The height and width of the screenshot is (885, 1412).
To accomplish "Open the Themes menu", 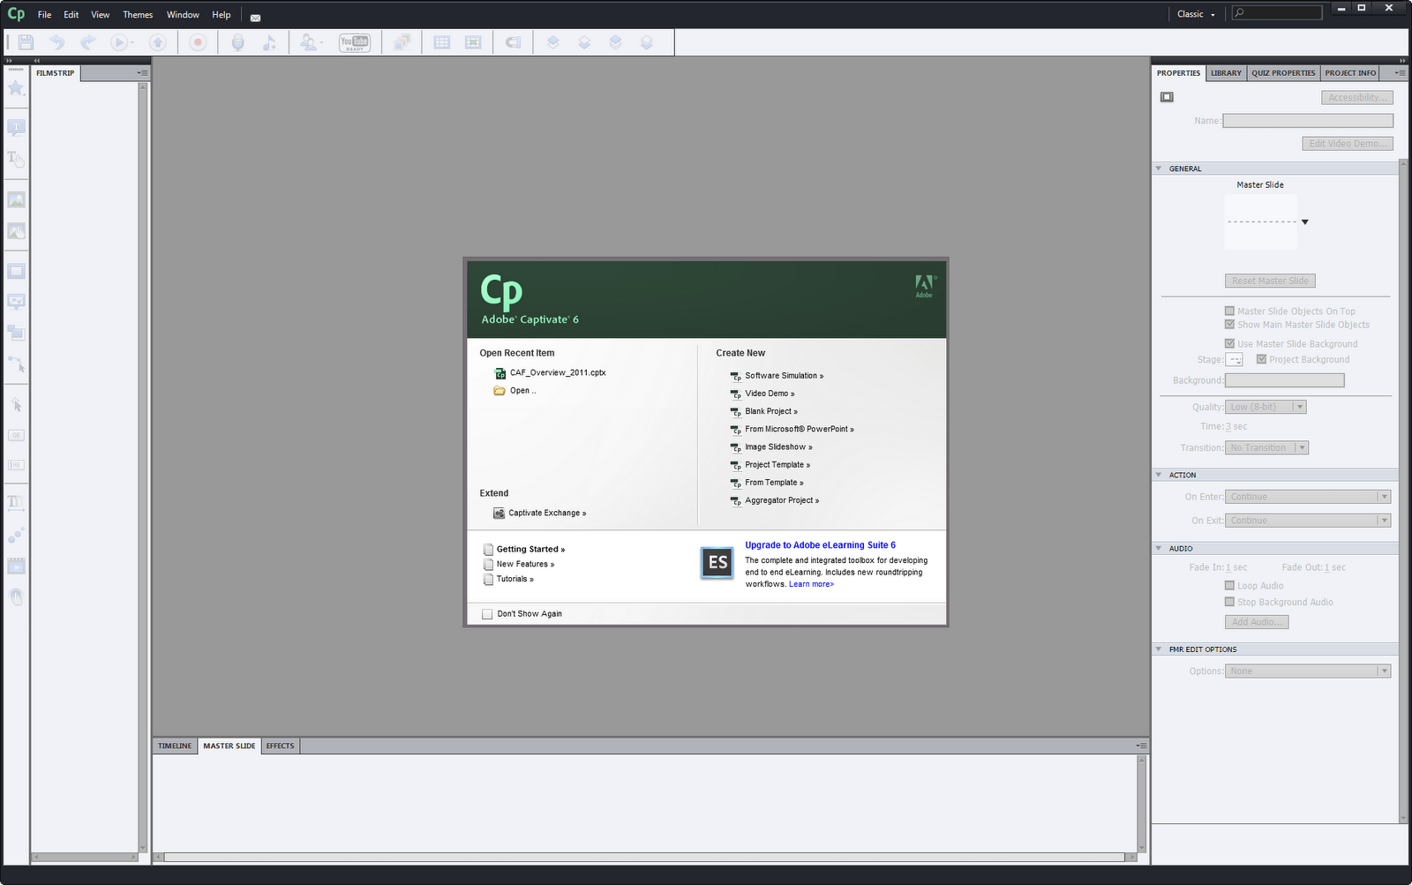I will pos(138,15).
